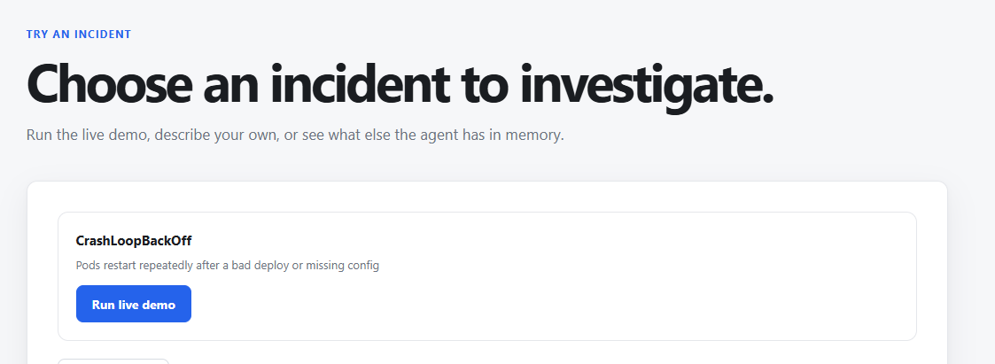This screenshot has width=995, height=364.
Task: Click the Run the live demo subtitle text
Action: (295, 136)
